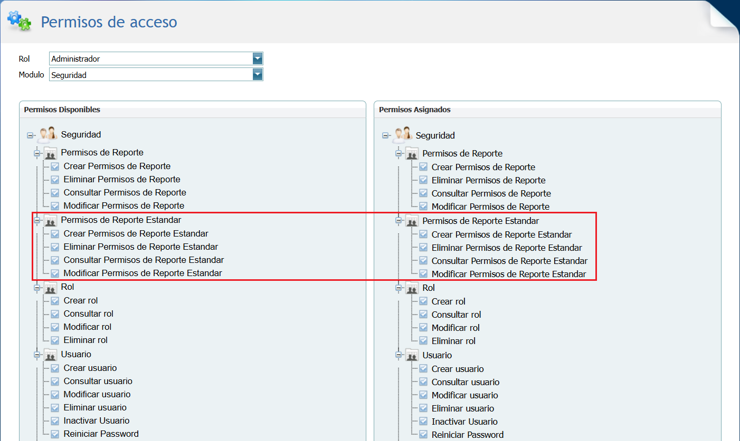This screenshot has width=740, height=441.
Task: Click Usuario folder icon in Permisos Asignados
Action: coord(412,356)
